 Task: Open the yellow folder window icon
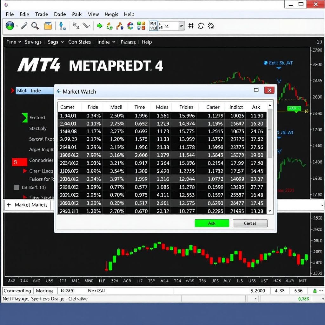click(x=48, y=26)
